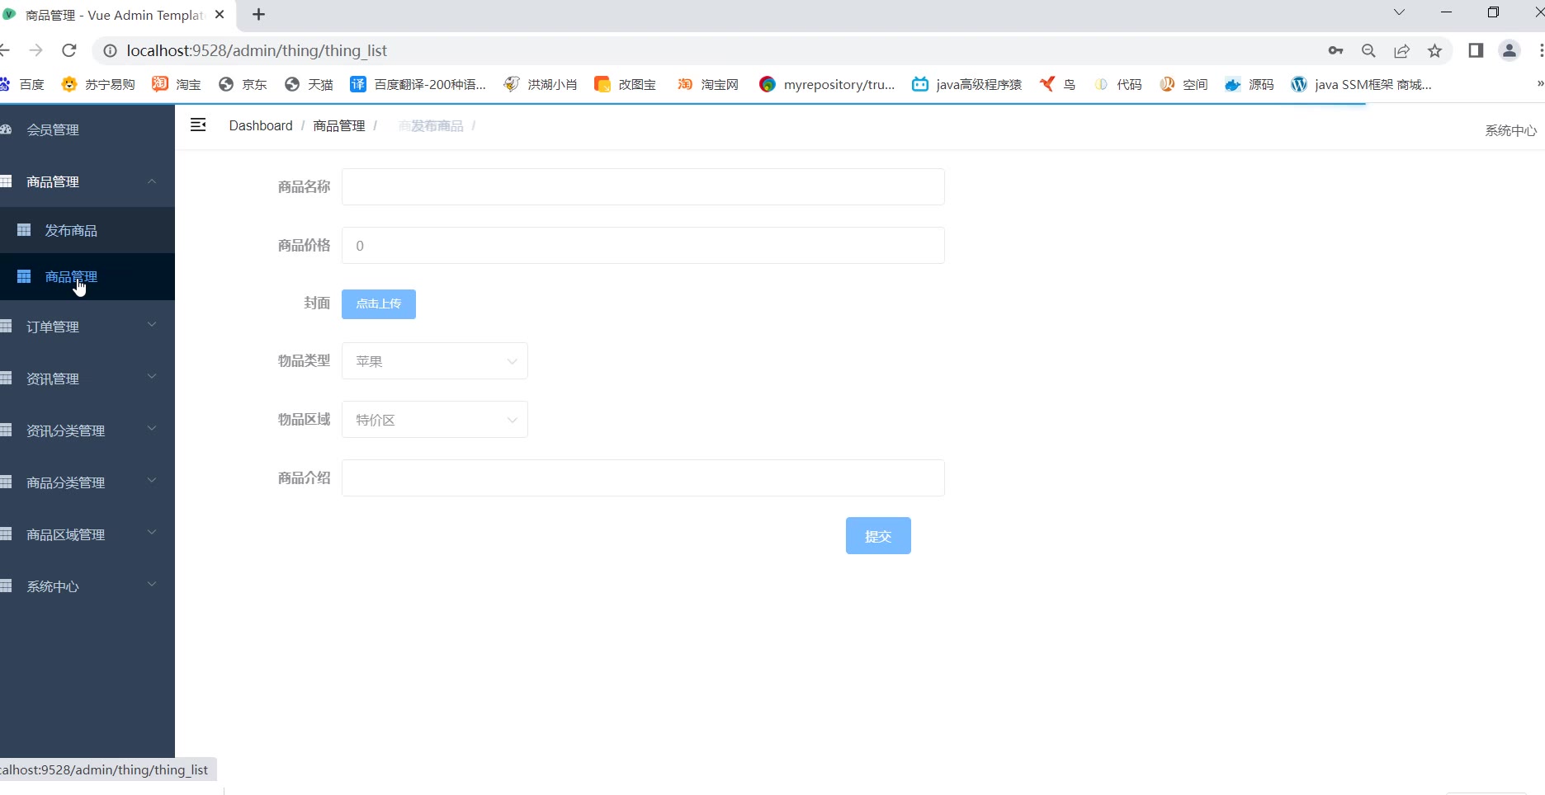Open the 代码 bookmark
This screenshot has height=795, width=1545.
click(1118, 84)
